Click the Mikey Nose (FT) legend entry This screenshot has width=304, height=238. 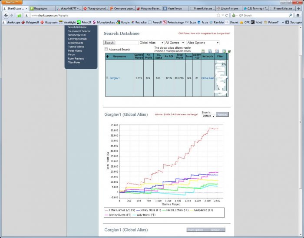pos(149,210)
